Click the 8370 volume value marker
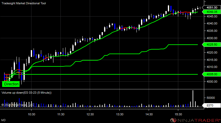The width and height of the screenshot is (221, 123). coord(212,105)
